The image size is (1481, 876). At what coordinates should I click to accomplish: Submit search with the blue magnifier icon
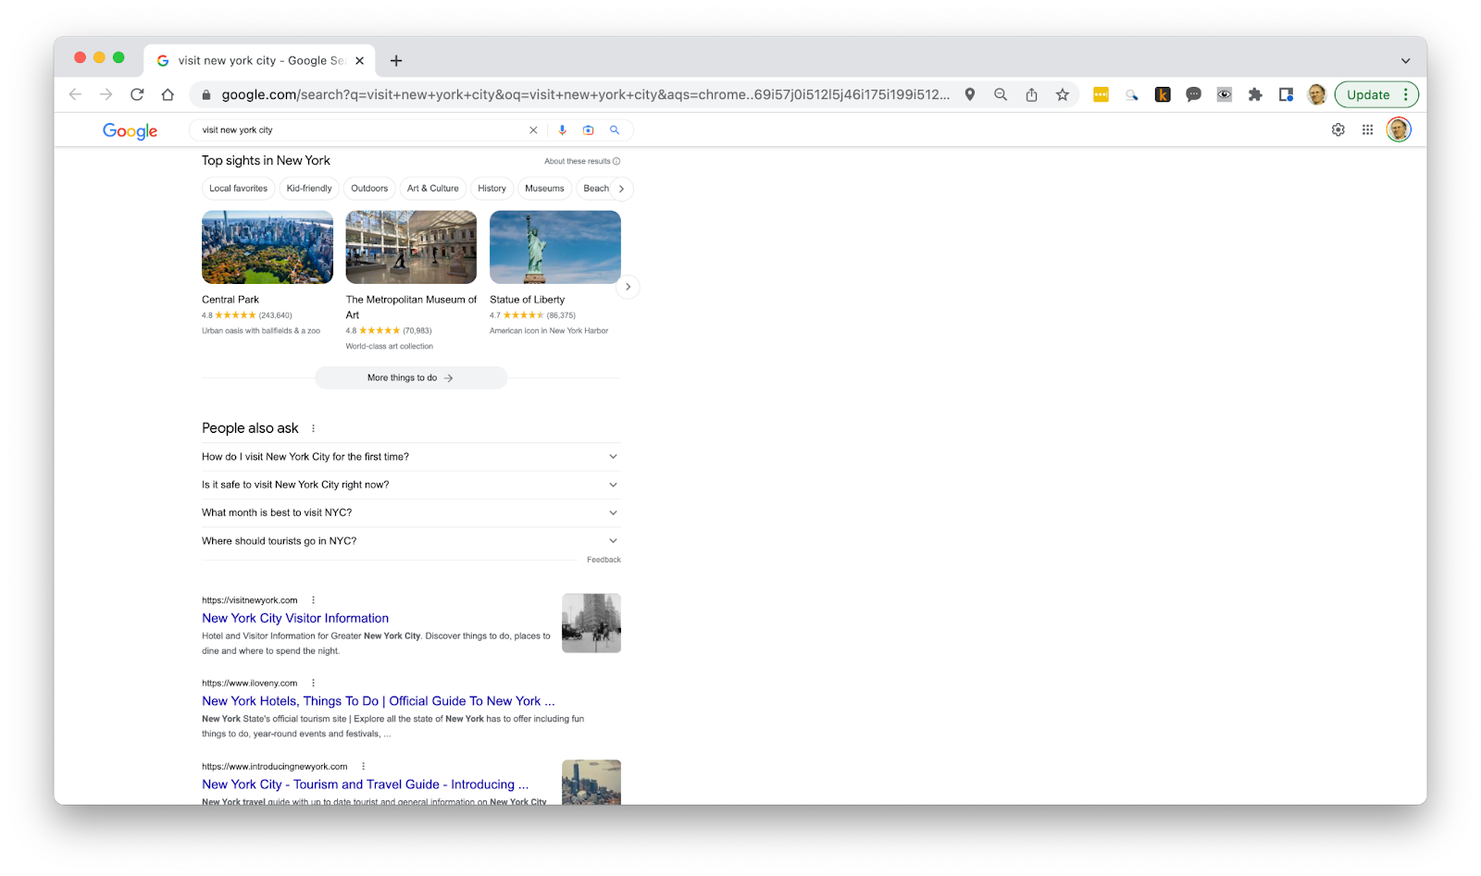coord(615,130)
